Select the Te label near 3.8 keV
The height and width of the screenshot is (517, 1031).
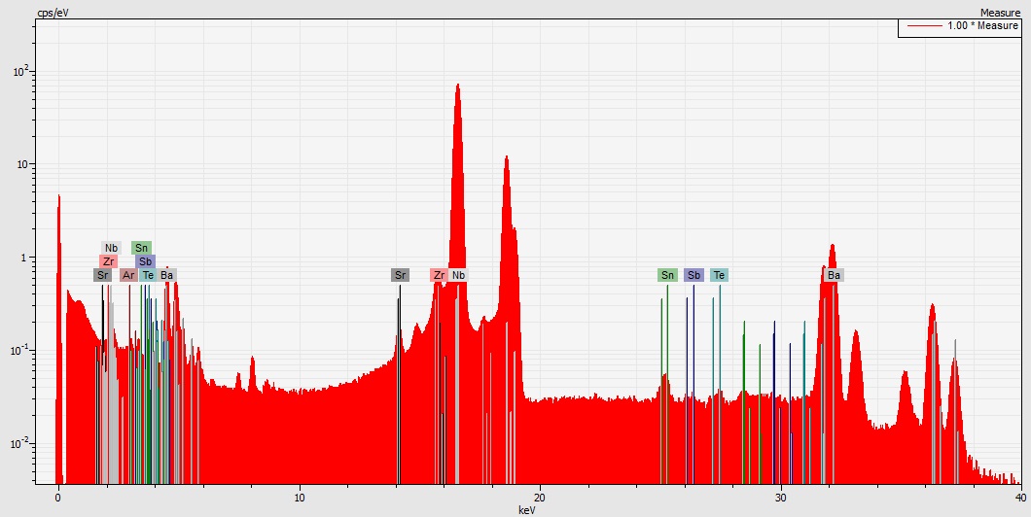pos(149,275)
